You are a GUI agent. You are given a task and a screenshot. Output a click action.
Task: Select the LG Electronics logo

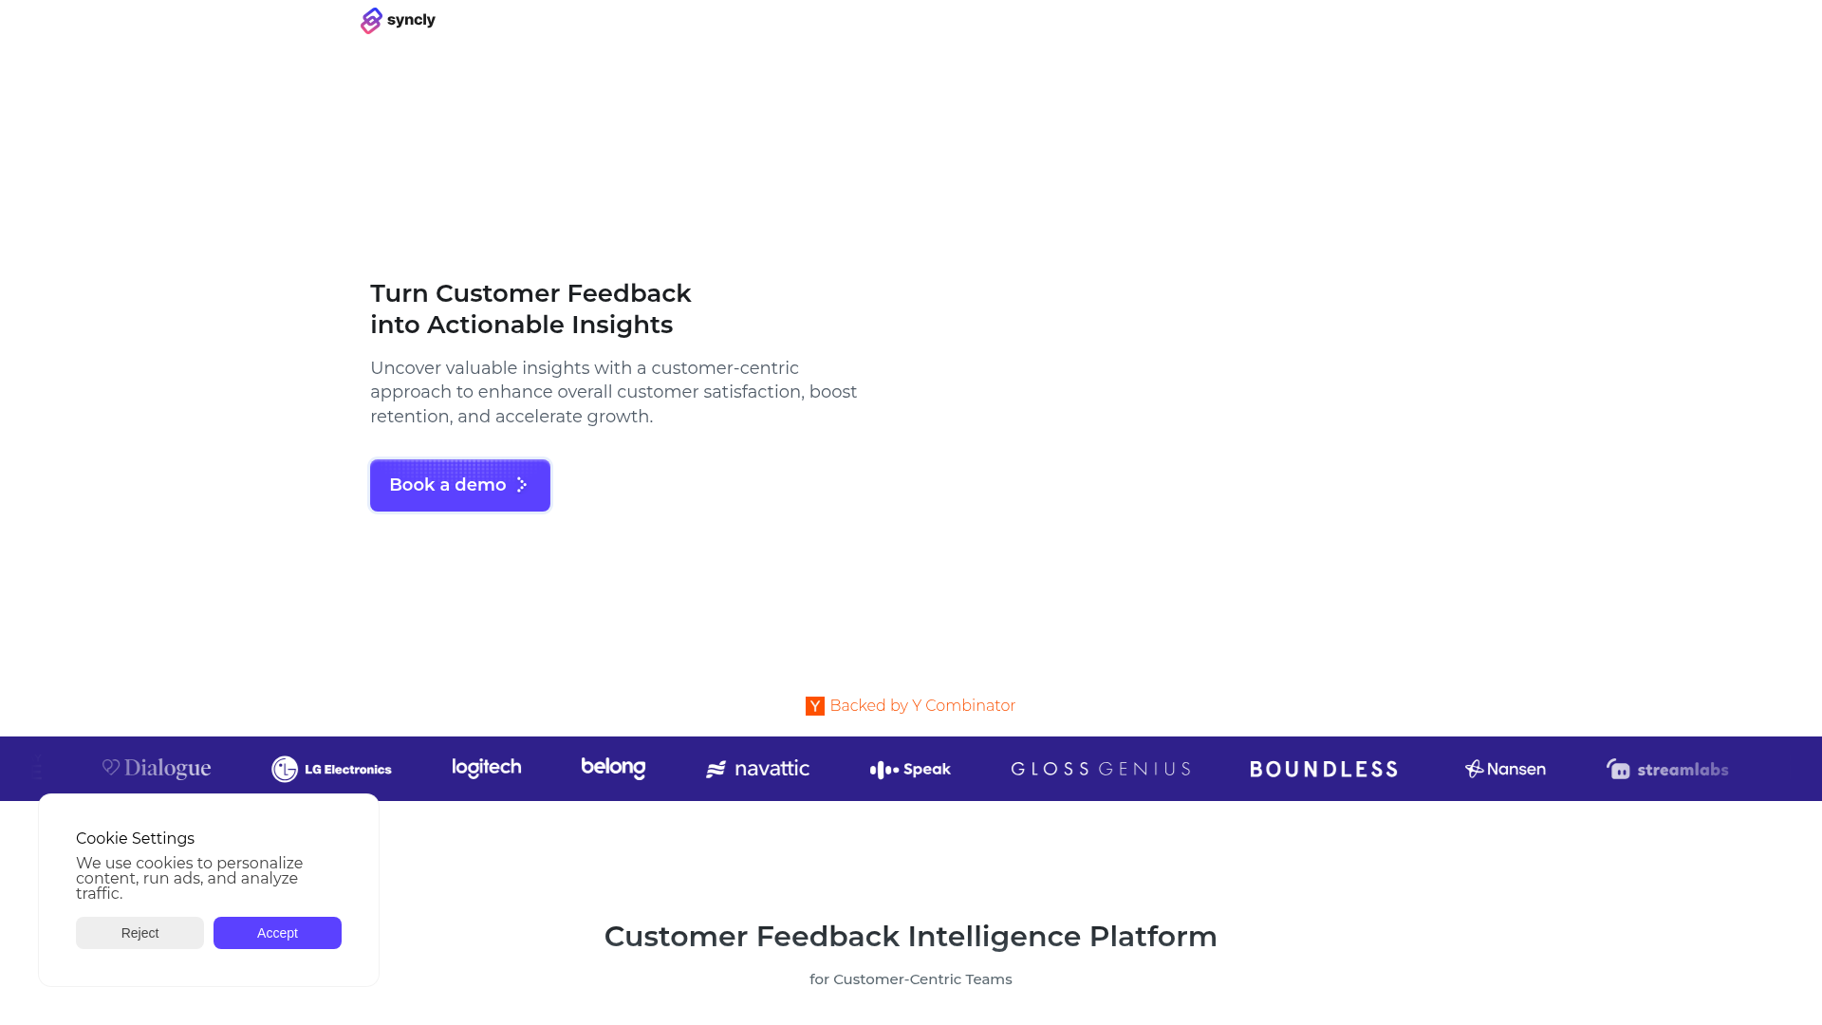click(x=331, y=769)
